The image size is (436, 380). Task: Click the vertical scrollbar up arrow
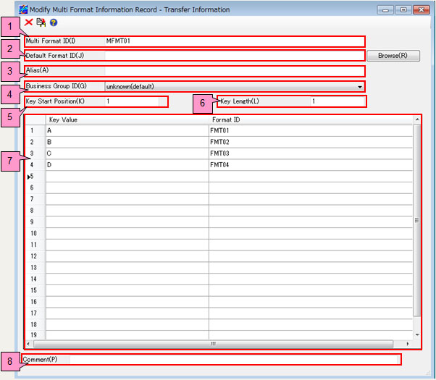pos(416,119)
